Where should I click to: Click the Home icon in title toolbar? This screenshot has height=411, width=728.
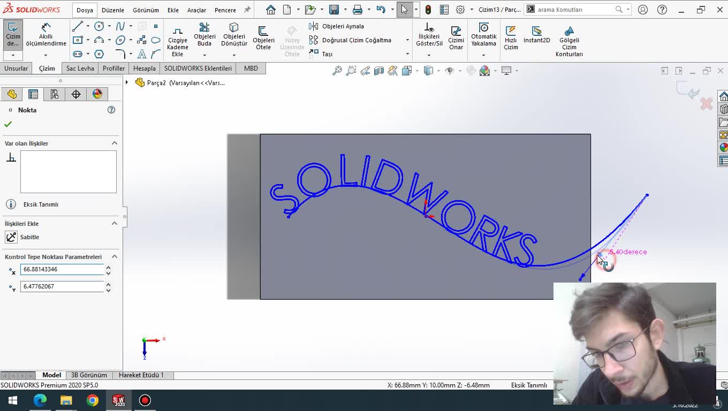click(x=271, y=10)
